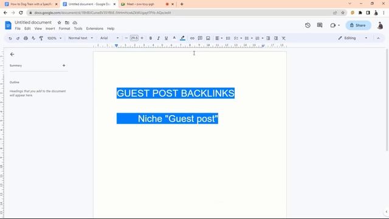Close the outline with back arrow

pos(12,54)
